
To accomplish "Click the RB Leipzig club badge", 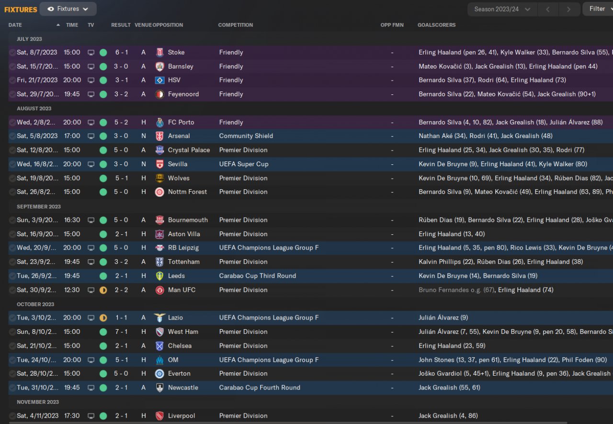I will pyautogui.click(x=160, y=248).
